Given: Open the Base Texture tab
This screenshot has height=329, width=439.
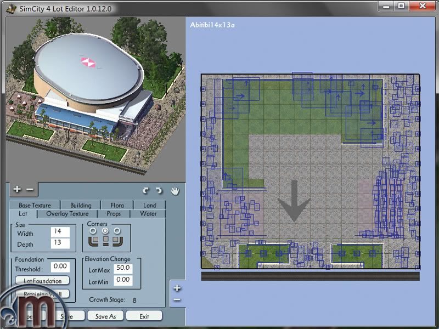Looking at the screenshot, I should pyautogui.click(x=35, y=205).
